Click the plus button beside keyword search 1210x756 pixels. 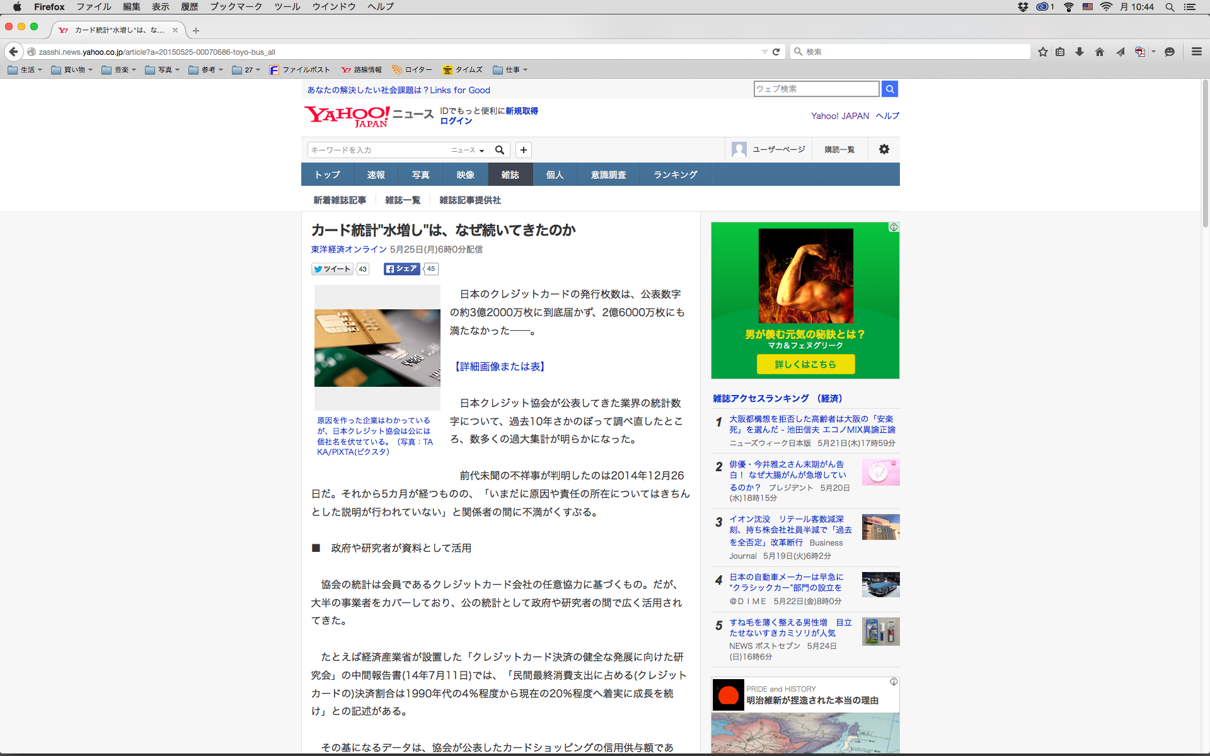tap(523, 149)
